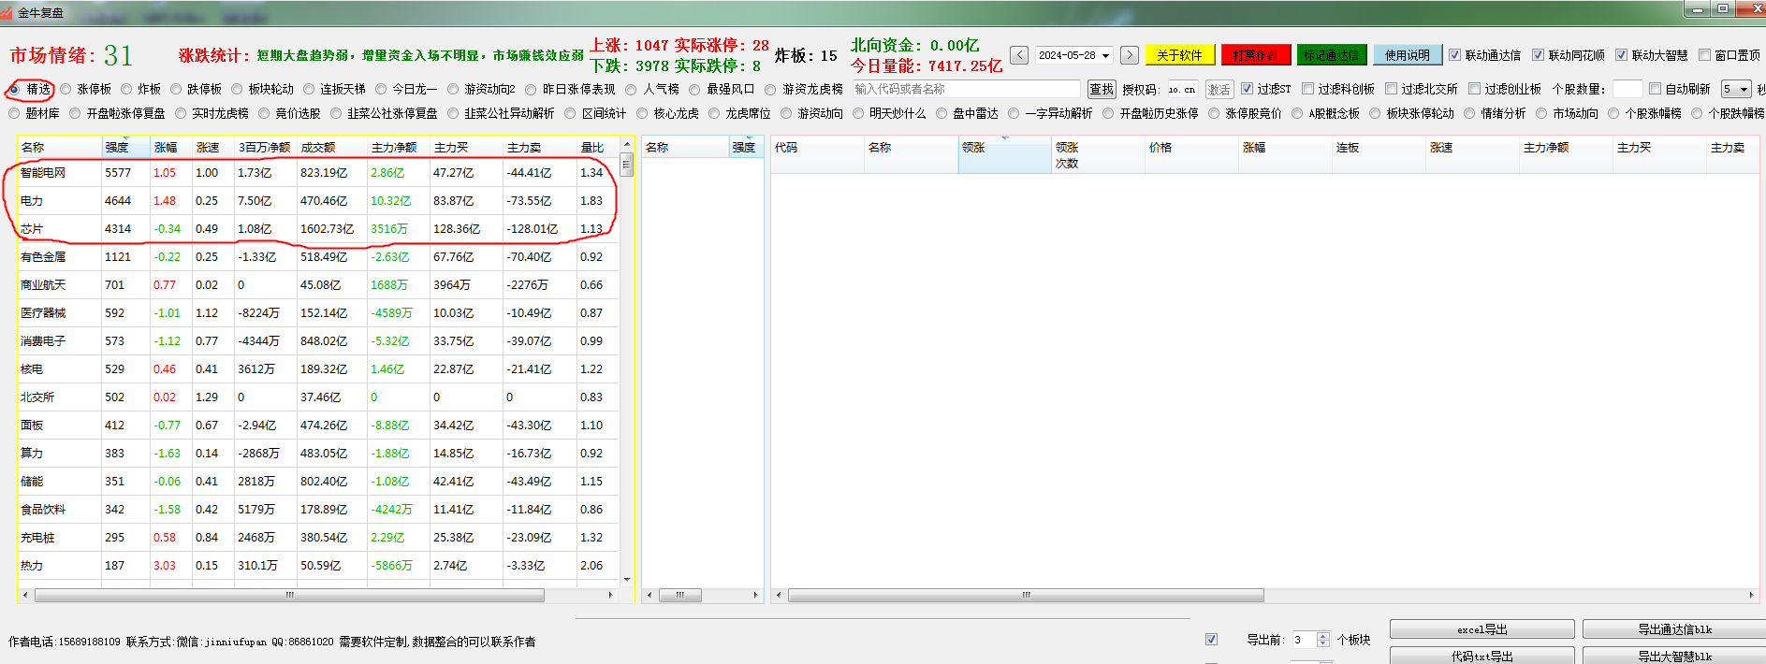1766x664 pixels.
Task: Select the 涨停板 radio button
Action: tap(66, 89)
